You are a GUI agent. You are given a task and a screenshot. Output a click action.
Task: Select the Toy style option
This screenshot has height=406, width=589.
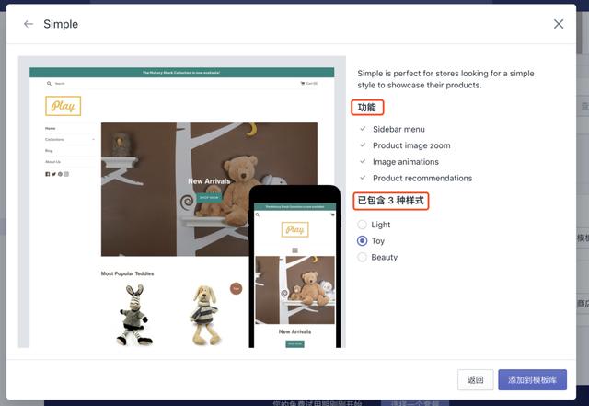point(362,240)
